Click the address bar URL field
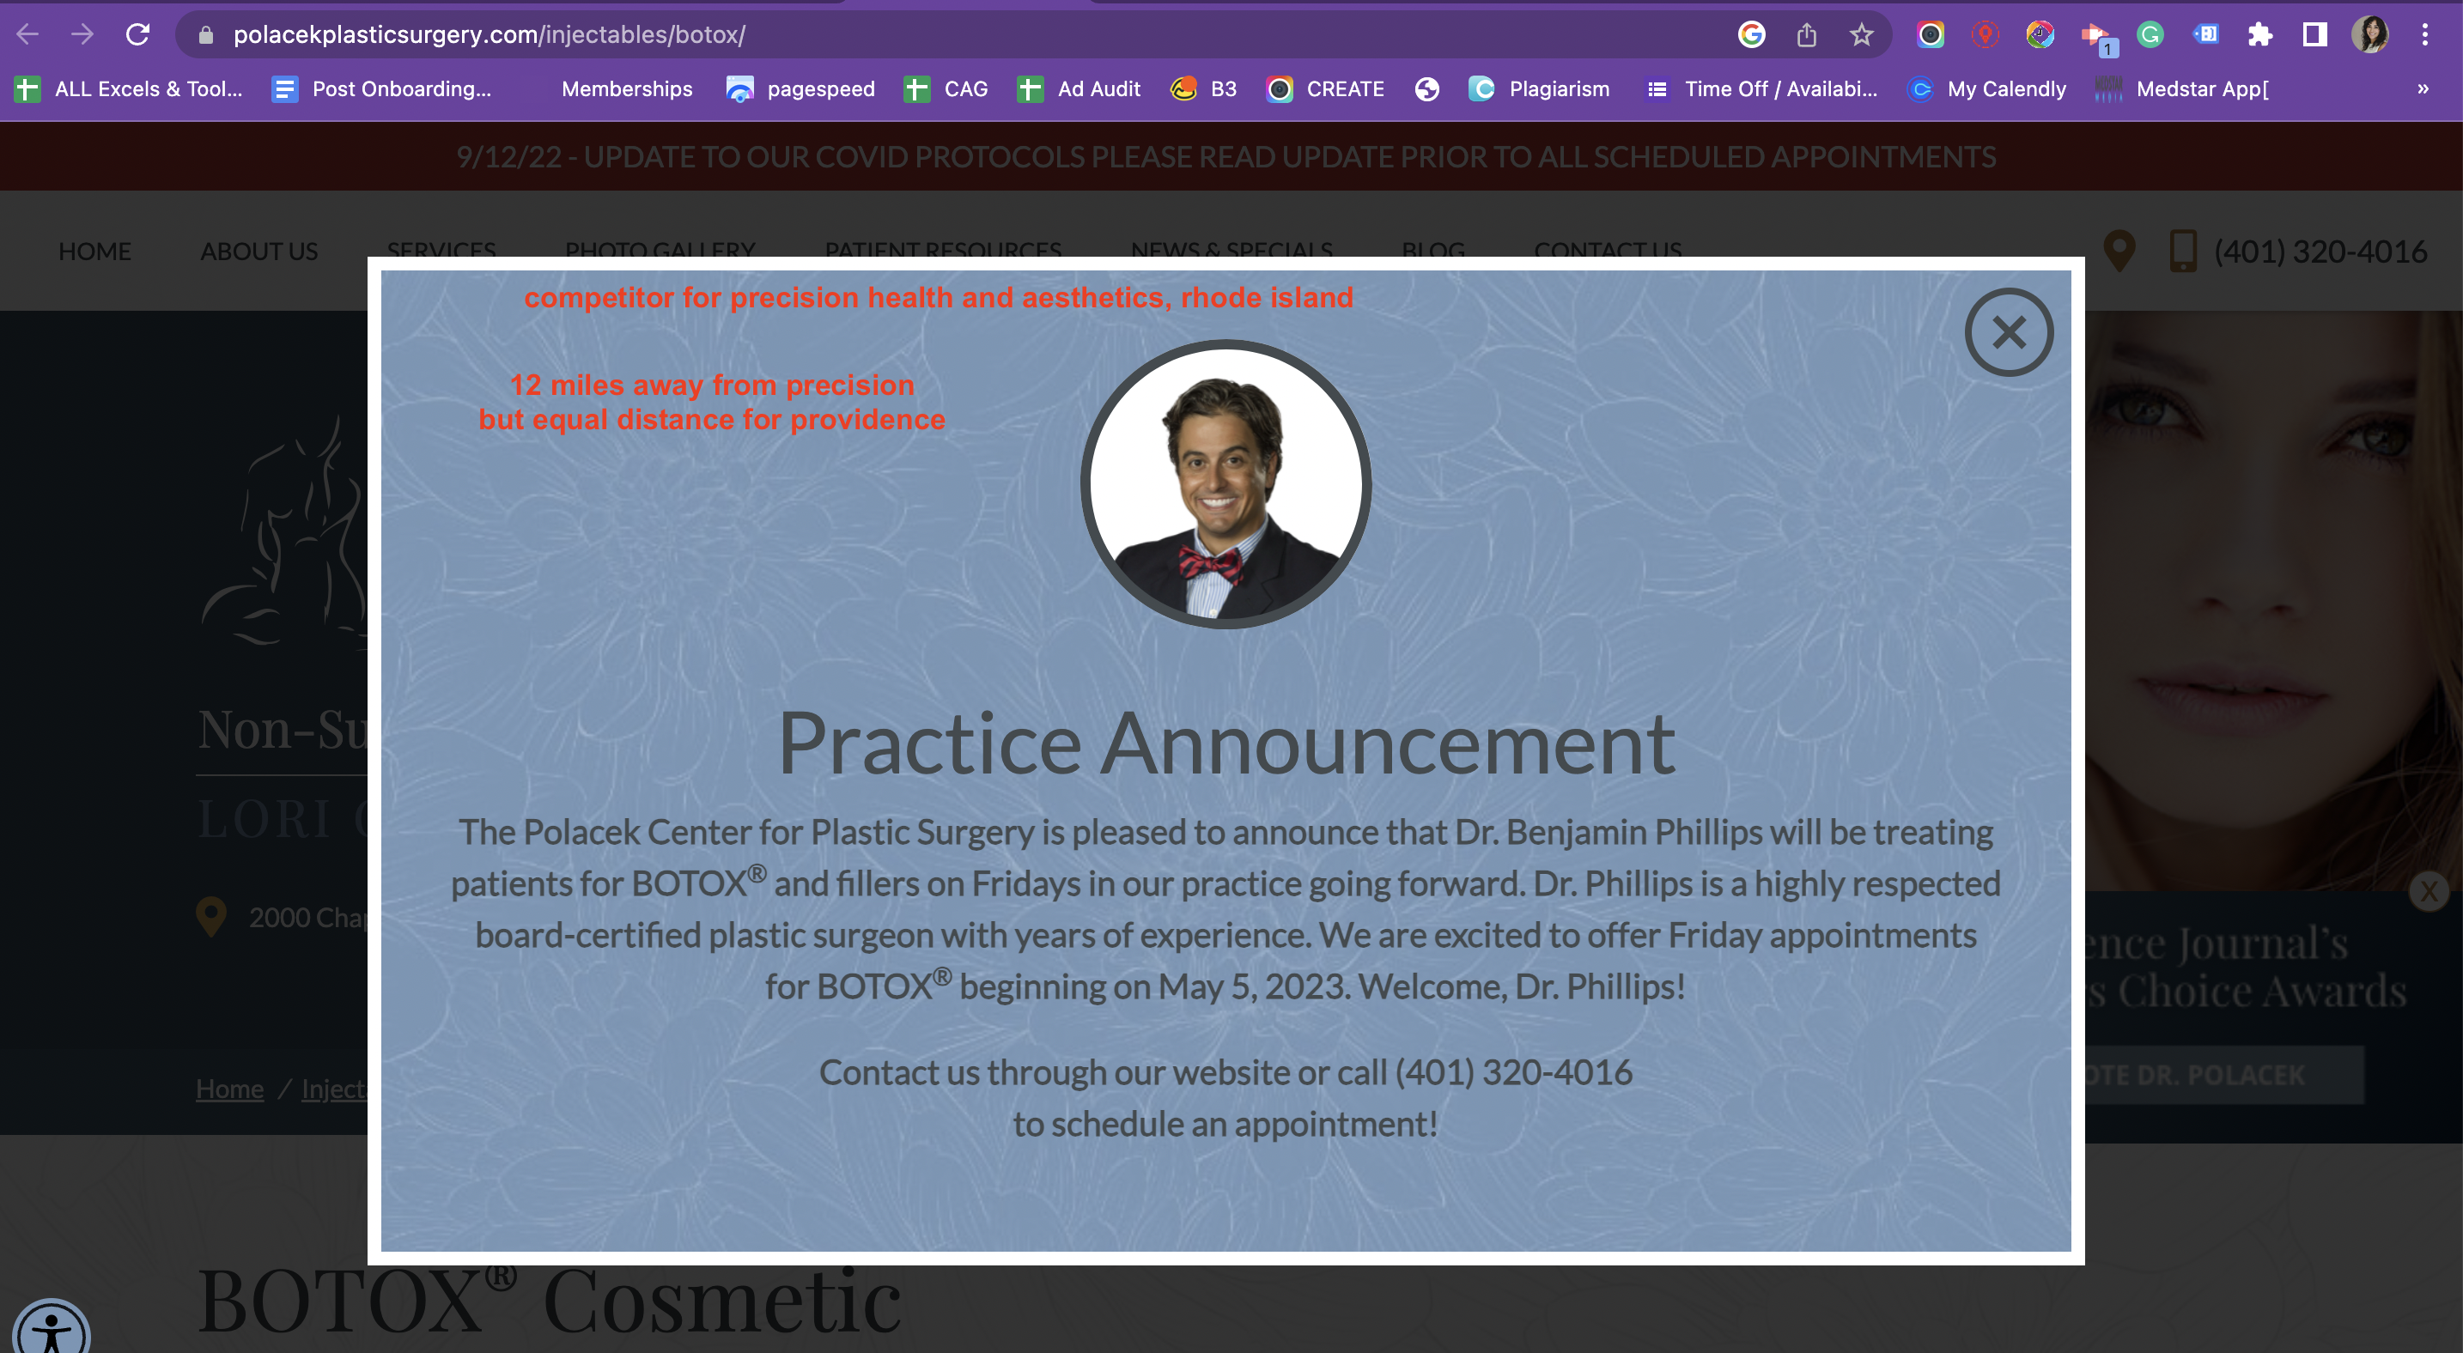Viewport: 2463px width, 1353px height. tap(956, 35)
